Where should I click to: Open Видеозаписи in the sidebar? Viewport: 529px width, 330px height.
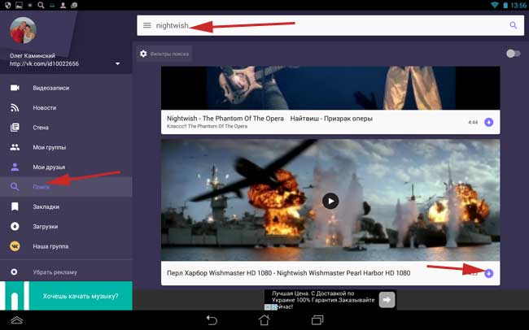(x=50, y=88)
